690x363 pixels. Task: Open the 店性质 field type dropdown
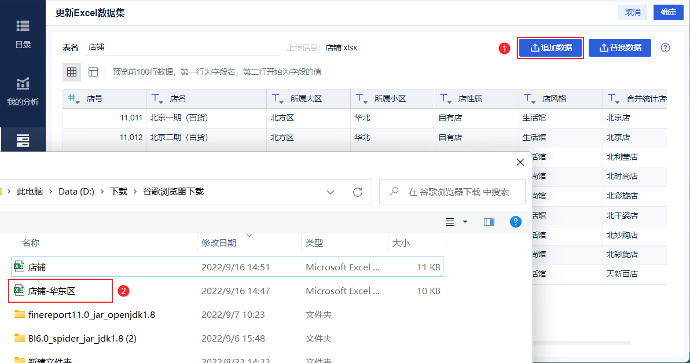click(x=446, y=98)
